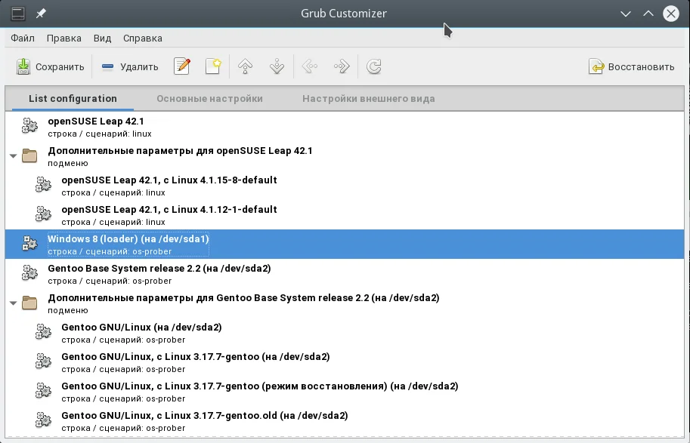The height and width of the screenshot is (443, 690).
Task: Switch to Основные настройки tab
Action: [x=210, y=98]
